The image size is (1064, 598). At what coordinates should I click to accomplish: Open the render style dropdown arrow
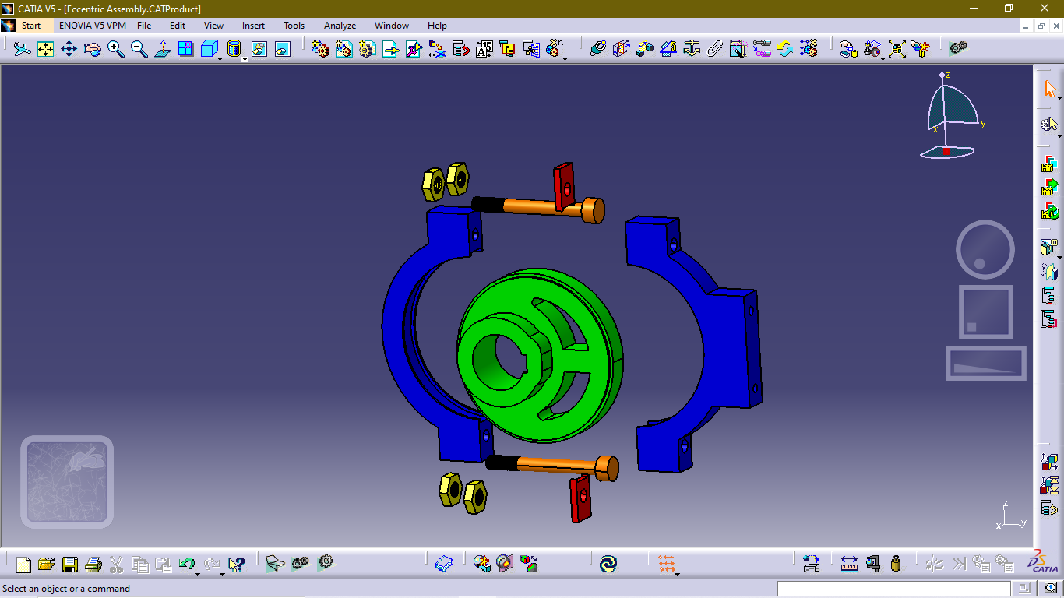[x=245, y=58]
